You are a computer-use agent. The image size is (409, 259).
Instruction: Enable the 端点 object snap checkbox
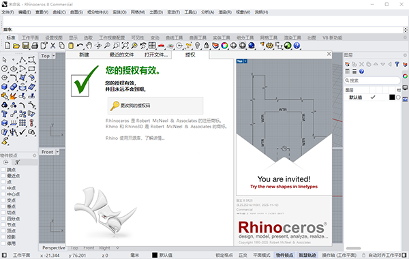3,170
